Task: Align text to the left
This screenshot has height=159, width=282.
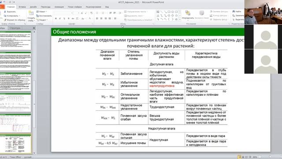Action: pyautogui.click(x=97, y=19)
